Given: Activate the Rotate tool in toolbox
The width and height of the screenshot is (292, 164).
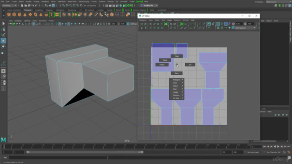Looking at the screenshot, I should (3, 46).
